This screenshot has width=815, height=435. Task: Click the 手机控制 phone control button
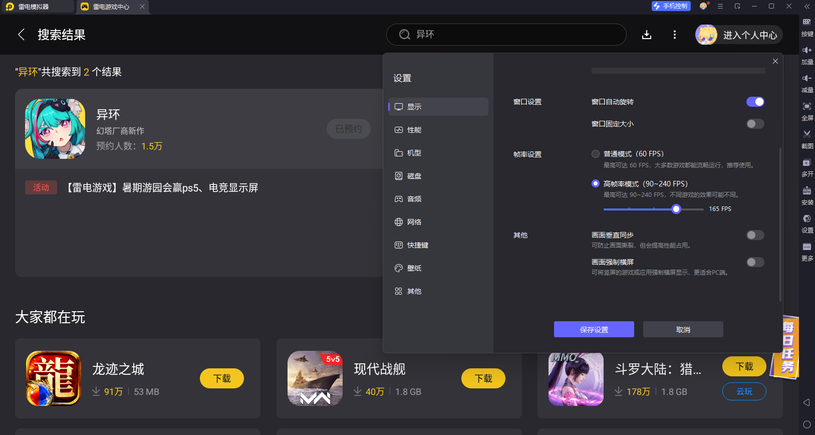tap(671, 6)
